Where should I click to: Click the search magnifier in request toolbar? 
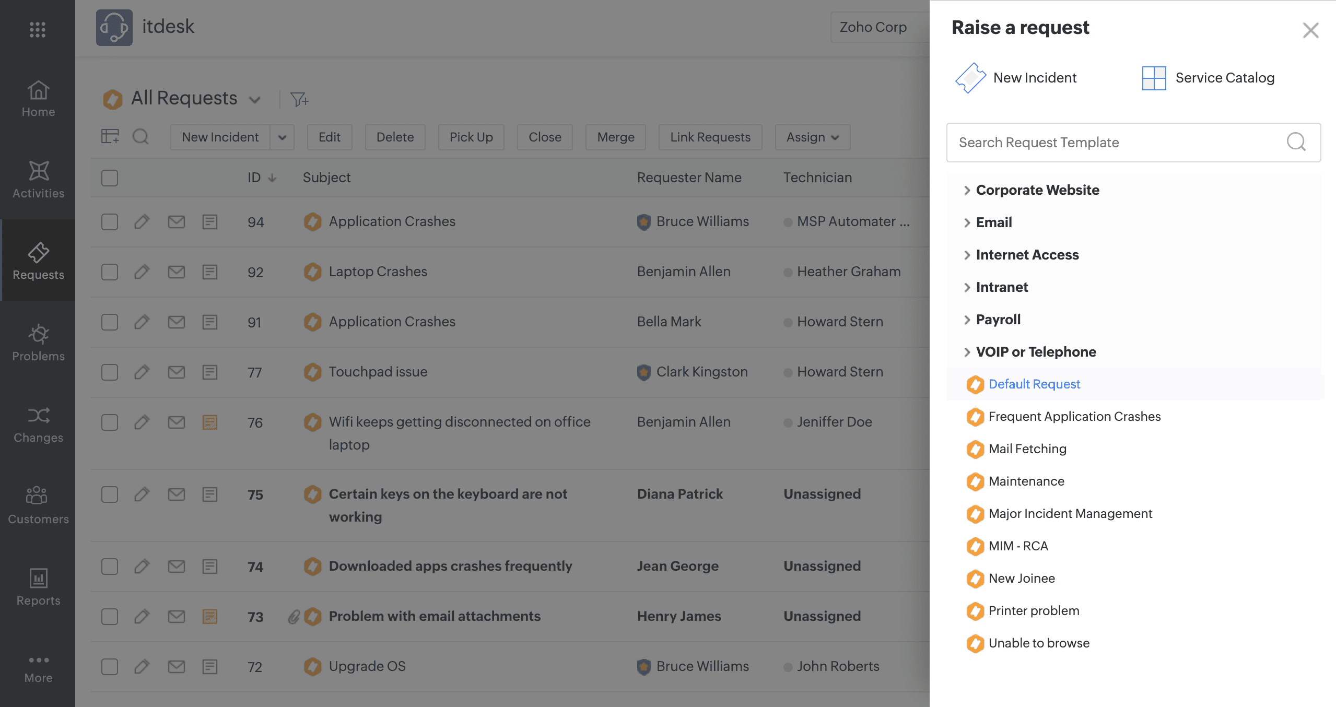pyautogui.click(x=140, y=137)
